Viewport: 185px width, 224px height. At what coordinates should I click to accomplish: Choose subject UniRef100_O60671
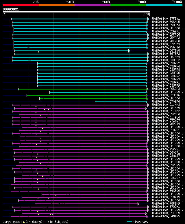tap(166, 152)
